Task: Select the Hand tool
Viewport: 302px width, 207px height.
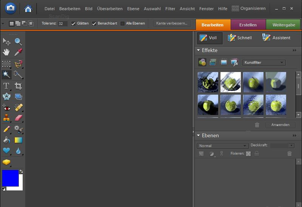Action: (x=6, y=52)
